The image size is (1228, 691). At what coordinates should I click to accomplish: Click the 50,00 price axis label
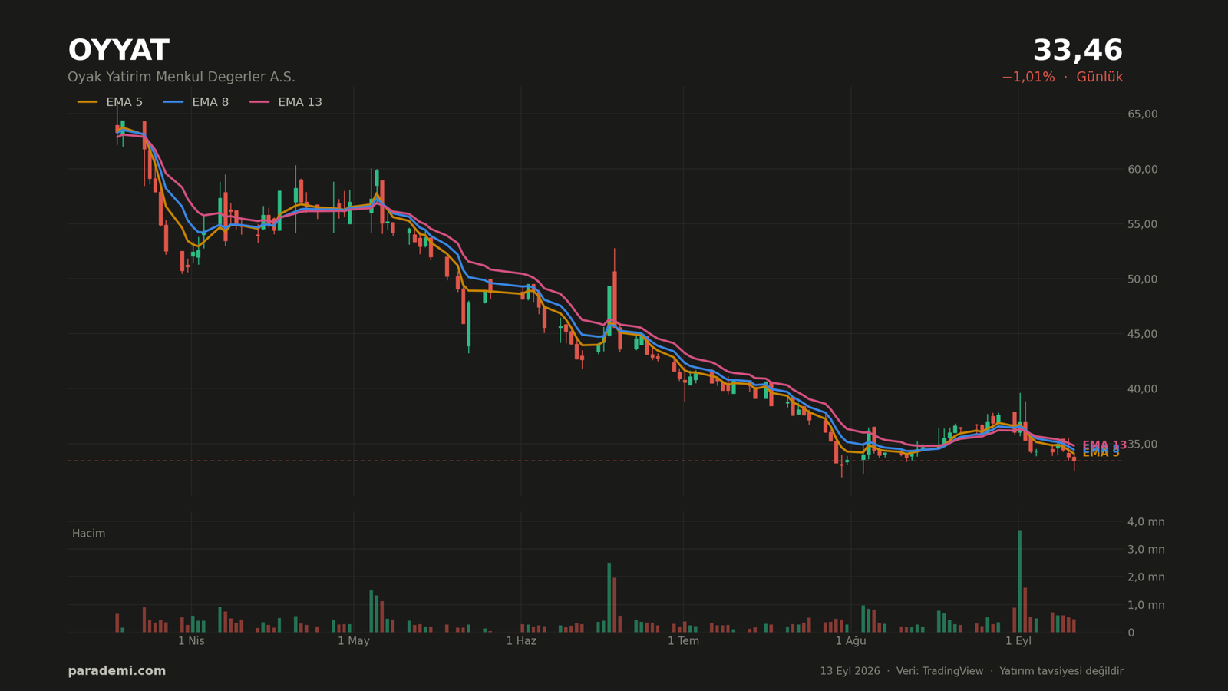point(1142,279)
